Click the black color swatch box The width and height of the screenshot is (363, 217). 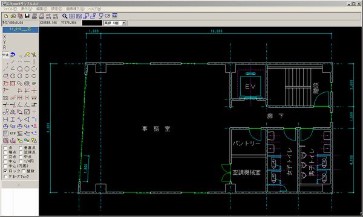pyautogui.click(x=92, y=23)
